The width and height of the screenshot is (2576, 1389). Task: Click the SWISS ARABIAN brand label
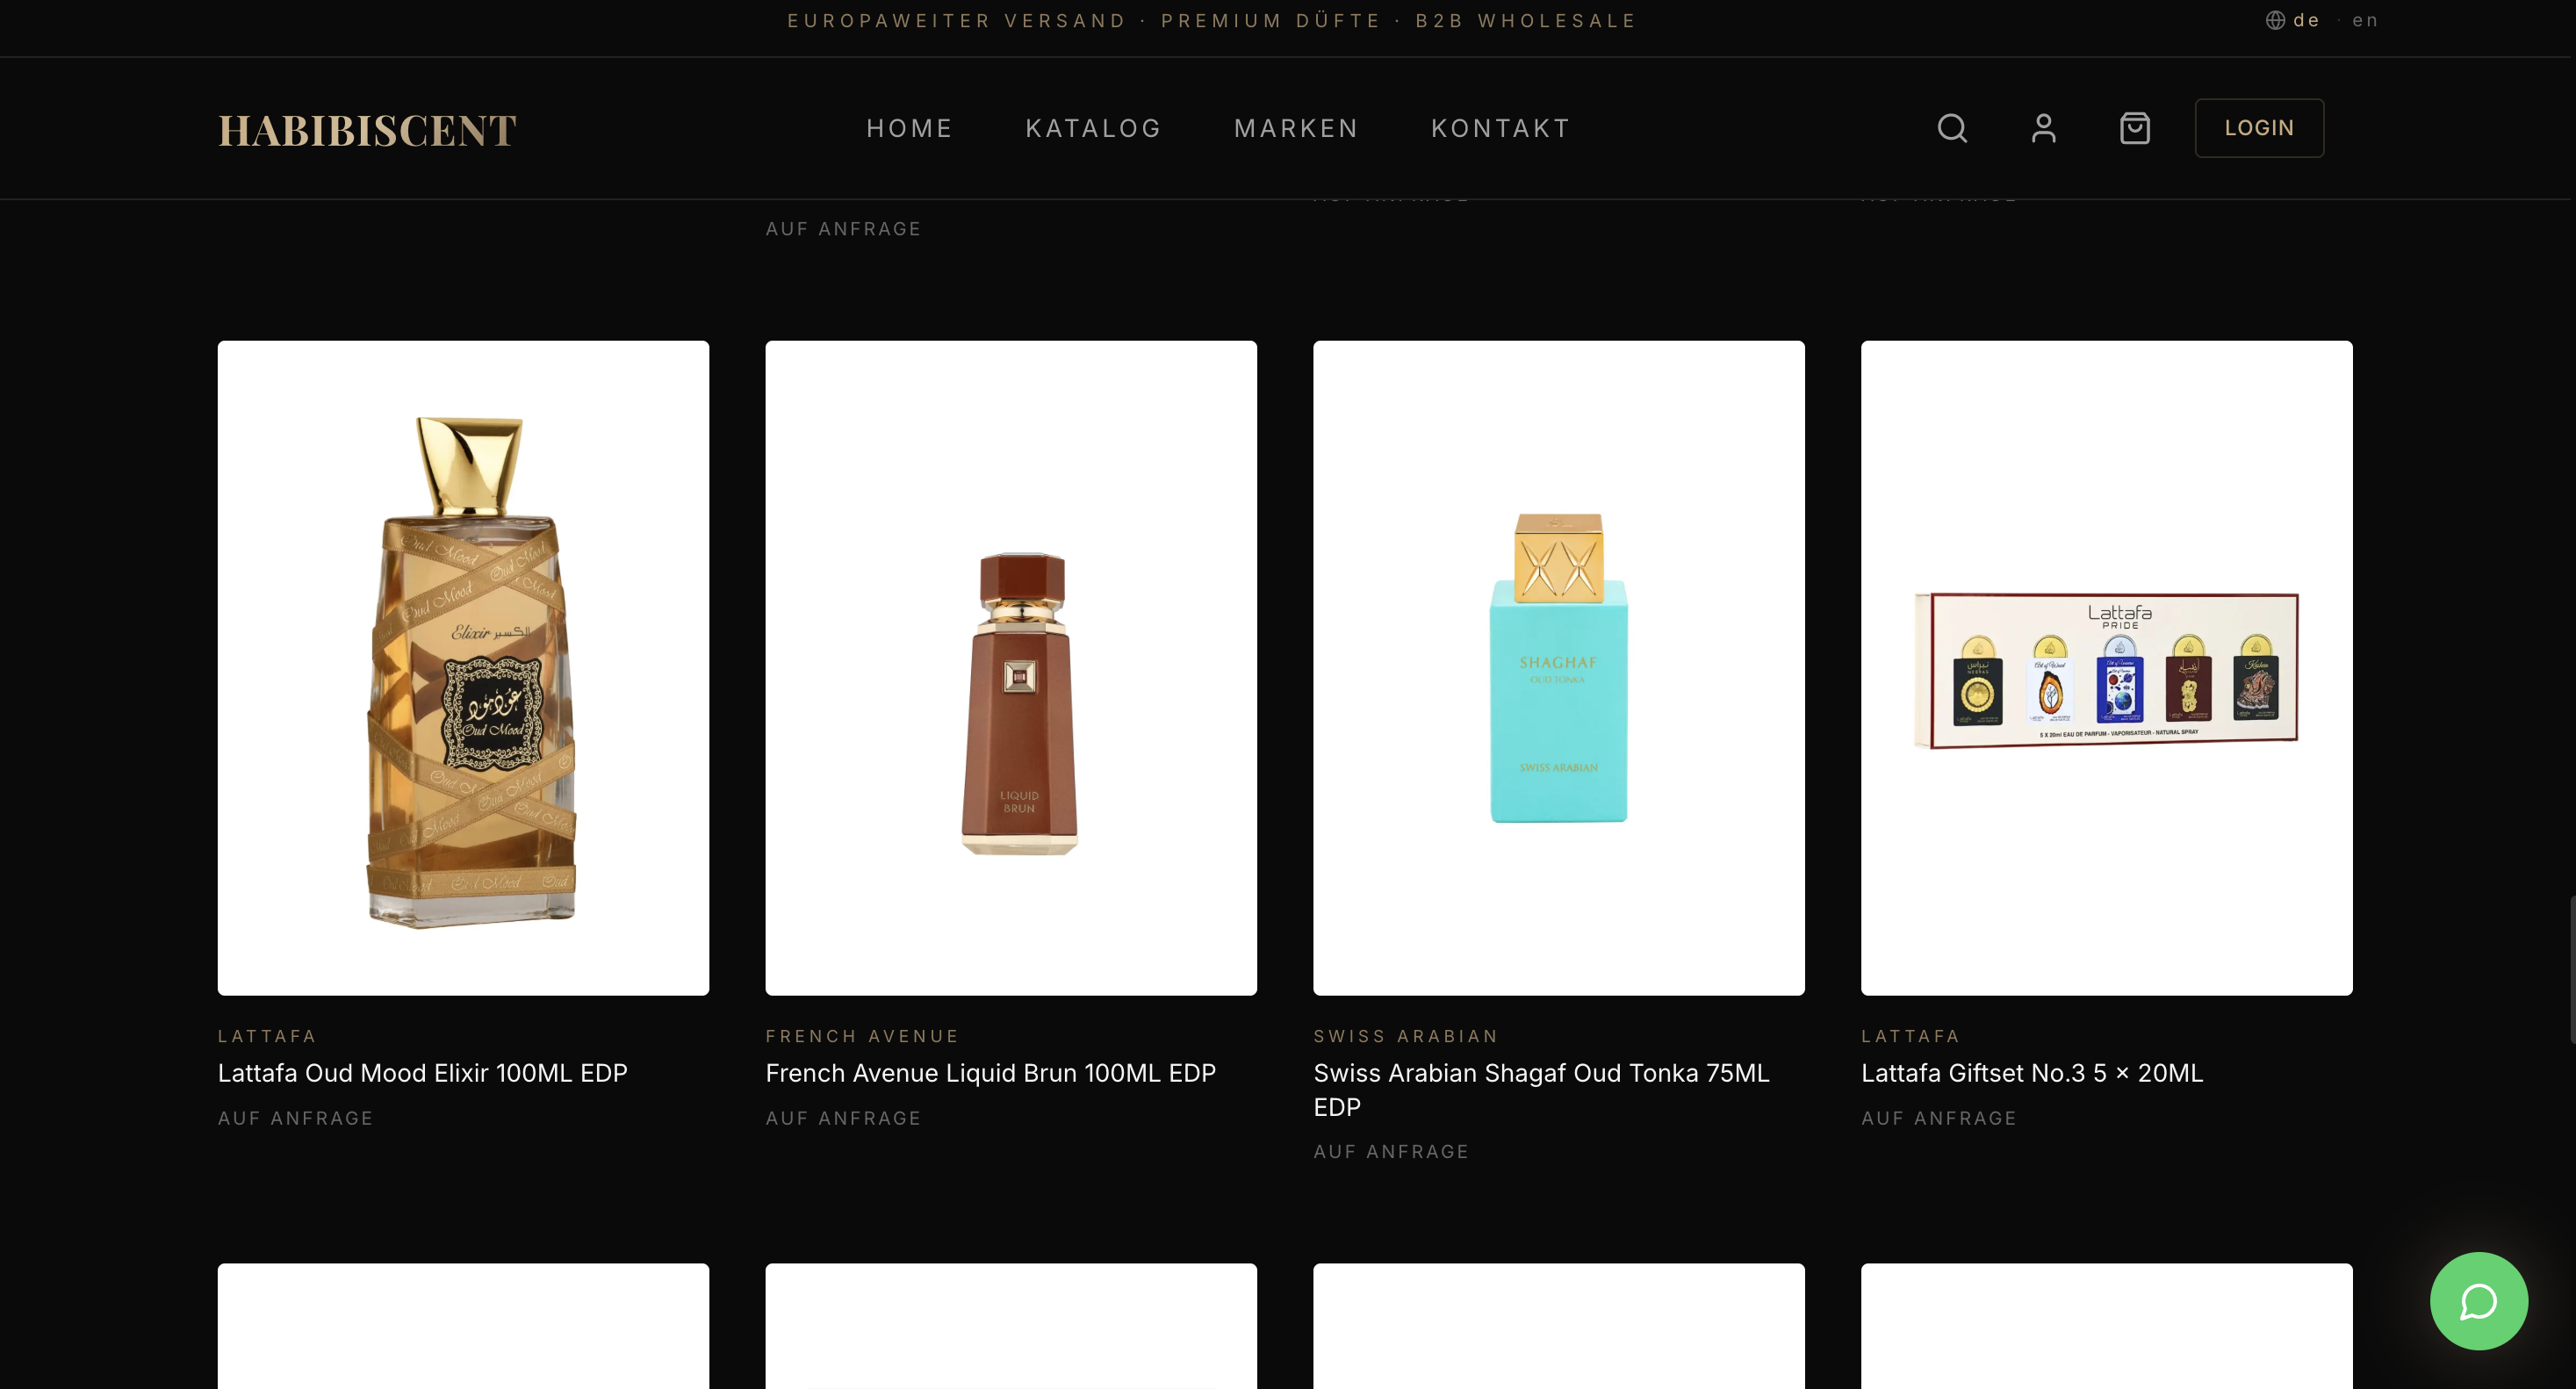point(1405,1036)
